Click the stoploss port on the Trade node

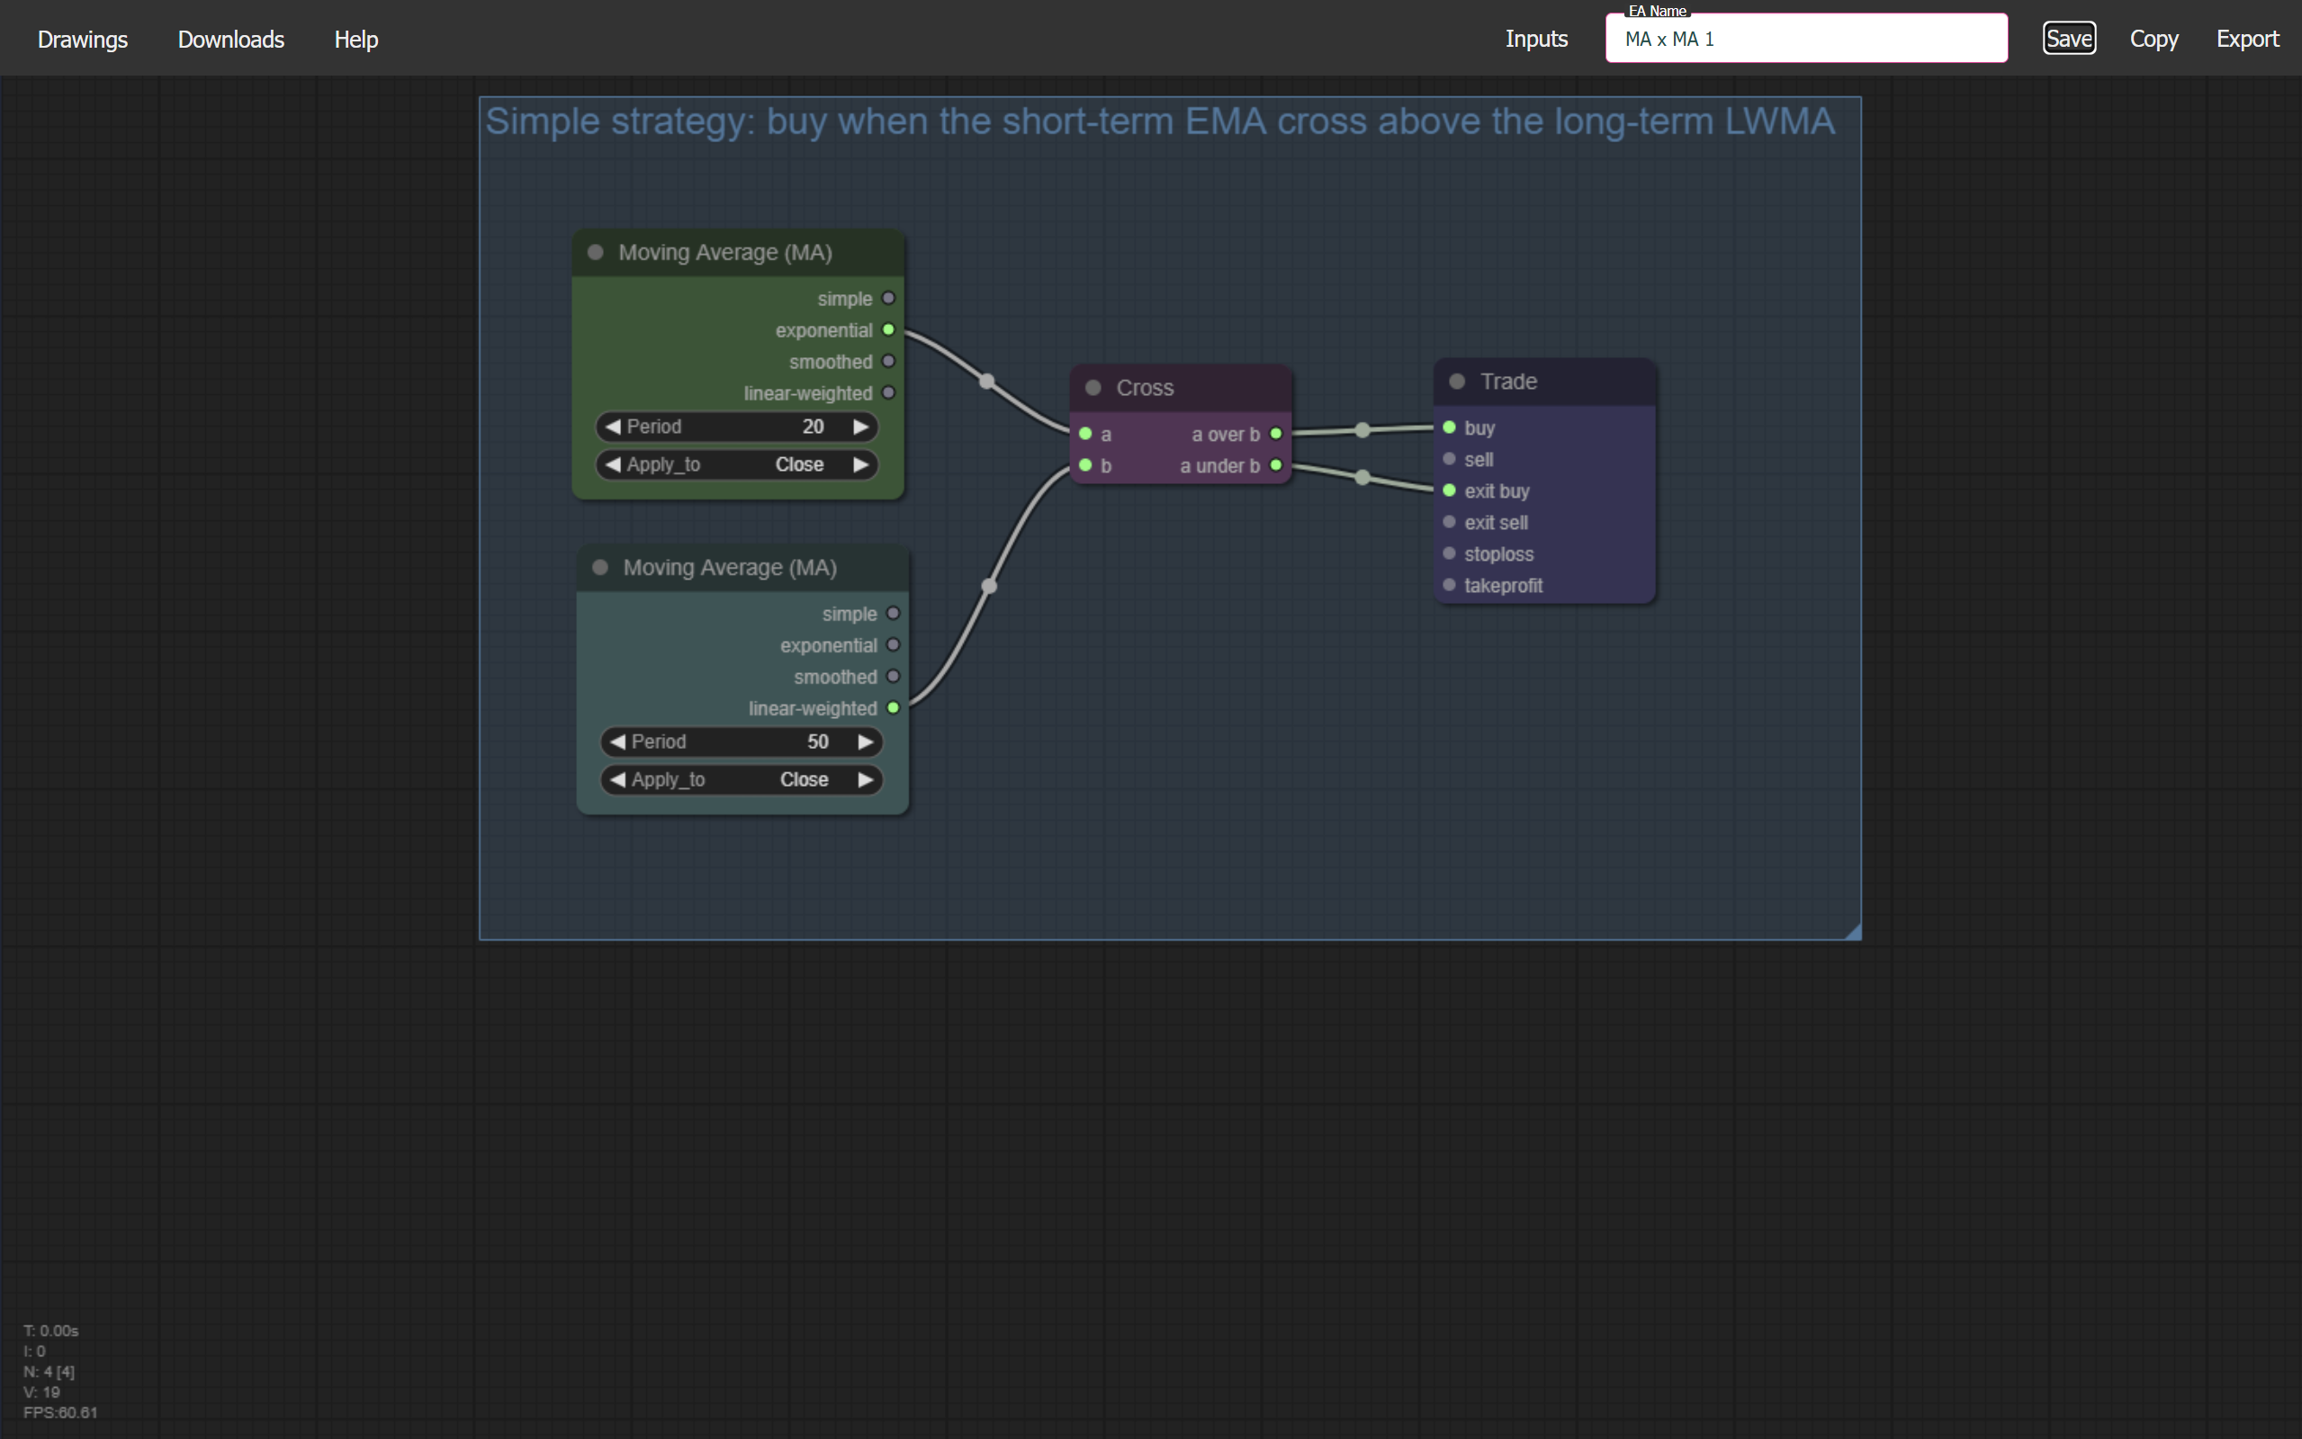tap(1451, 553)
